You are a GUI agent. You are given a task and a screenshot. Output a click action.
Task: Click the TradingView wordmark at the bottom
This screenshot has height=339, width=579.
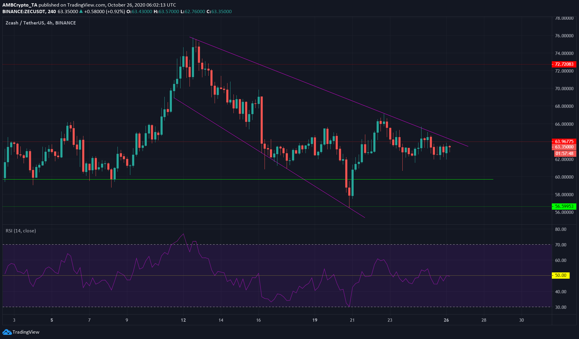pyautogui.click(x=26, y=332)
